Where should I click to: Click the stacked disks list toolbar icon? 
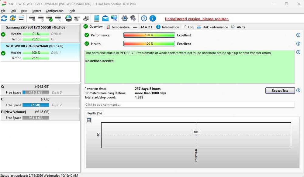pyautogui.click(x=21, y=19)
